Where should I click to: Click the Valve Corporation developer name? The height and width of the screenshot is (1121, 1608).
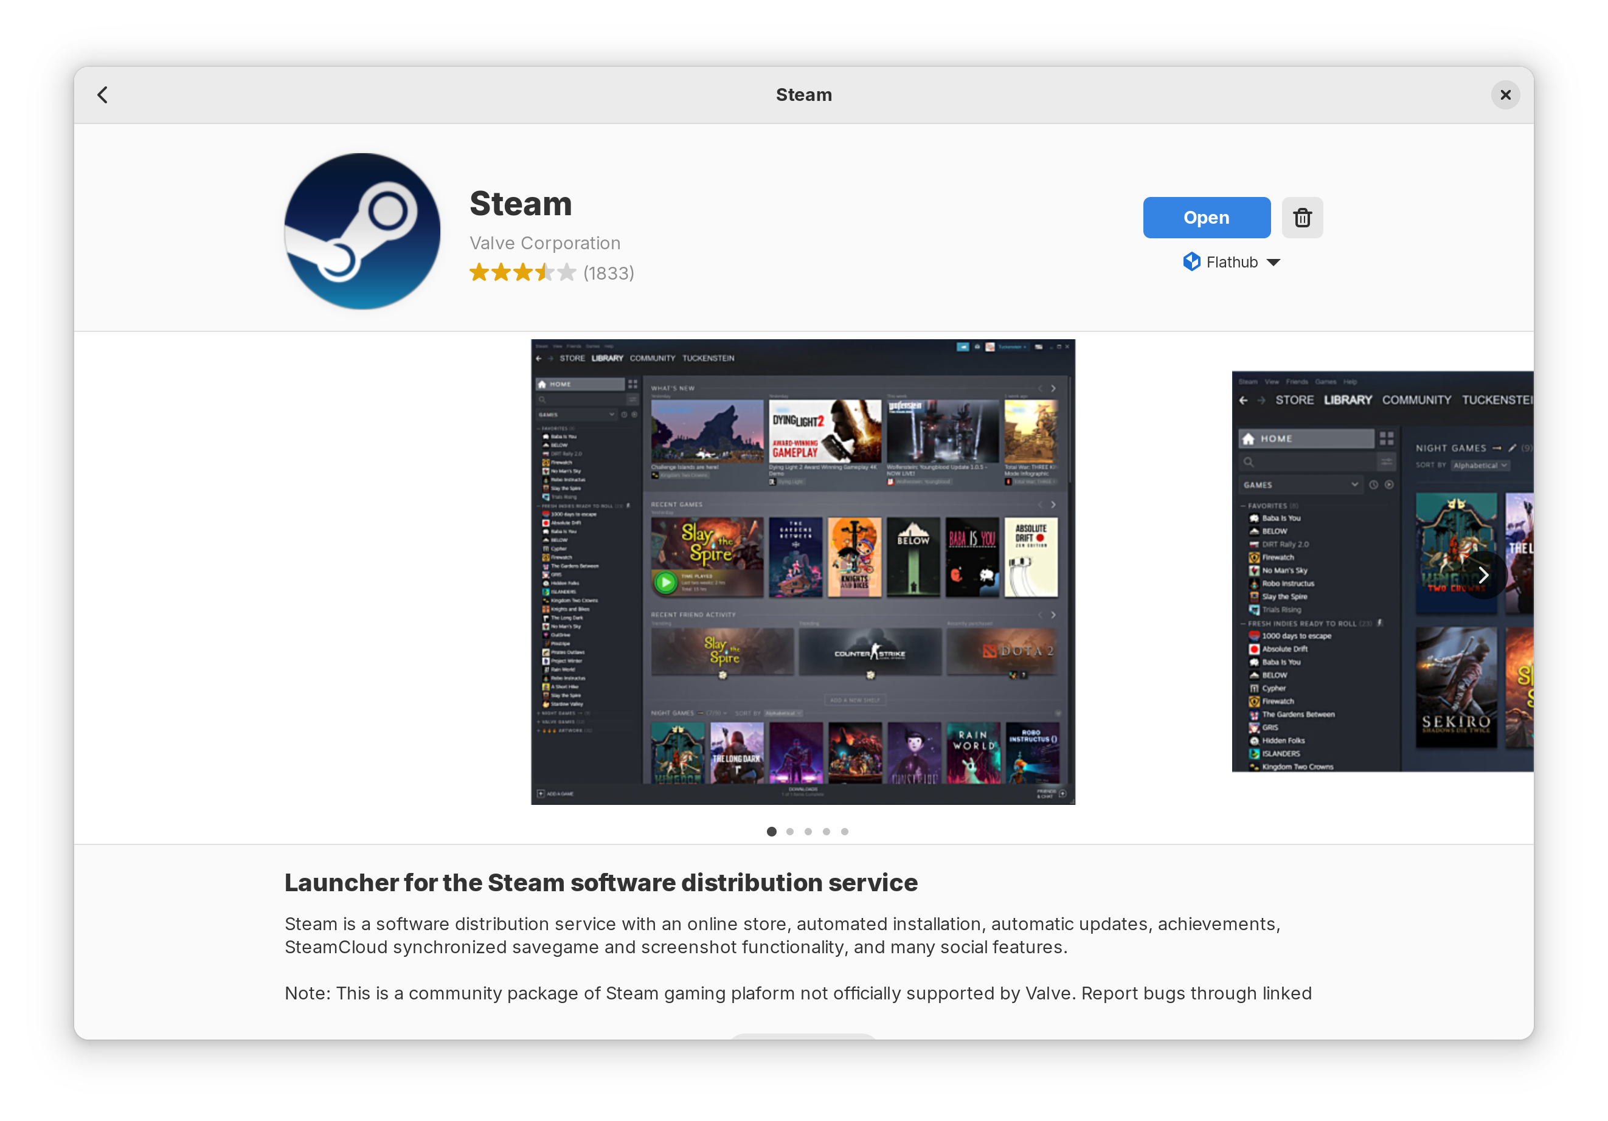tap(545, 243)
